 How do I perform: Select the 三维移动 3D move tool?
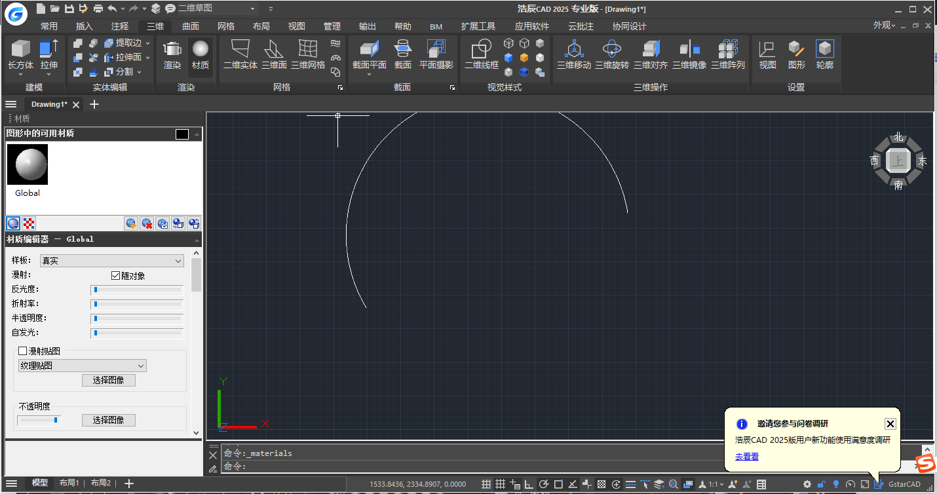(574, 50)
